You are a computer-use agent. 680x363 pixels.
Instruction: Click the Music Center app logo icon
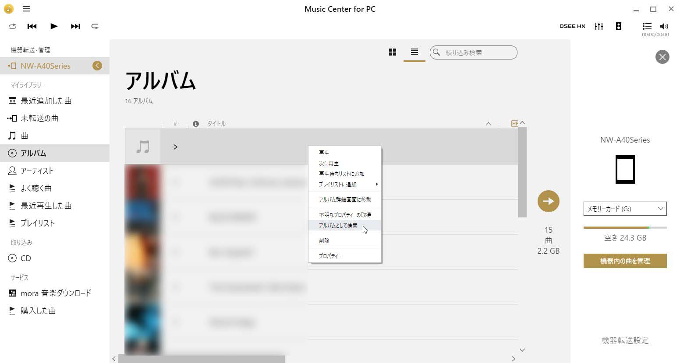click(x=9, y=9)
